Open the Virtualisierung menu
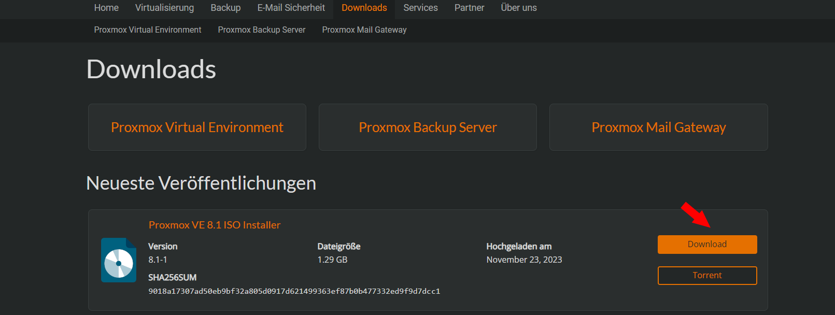Viewport: 835px width, 315px height. coord(164,8)
